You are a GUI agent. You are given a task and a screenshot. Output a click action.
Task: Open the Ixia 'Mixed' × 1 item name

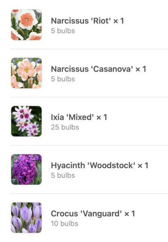[x=79, y=117]
